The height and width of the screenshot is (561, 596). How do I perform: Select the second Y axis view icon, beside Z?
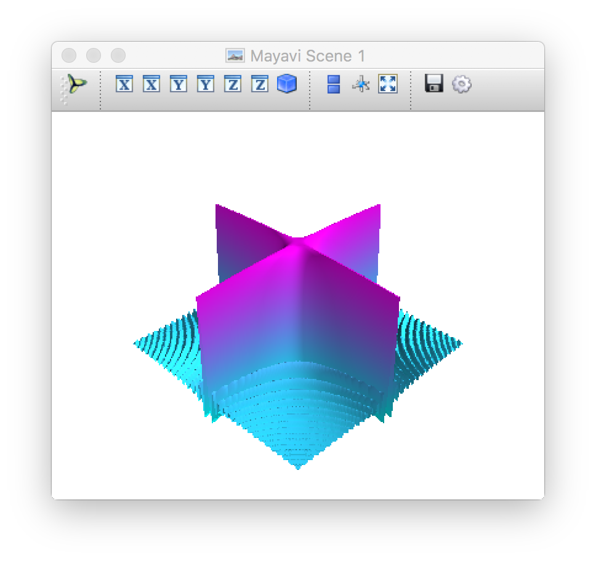[205, 84]
